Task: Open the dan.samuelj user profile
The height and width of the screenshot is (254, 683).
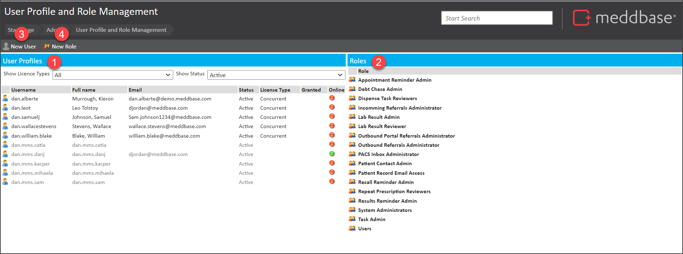Action: (x=26, y=117)
